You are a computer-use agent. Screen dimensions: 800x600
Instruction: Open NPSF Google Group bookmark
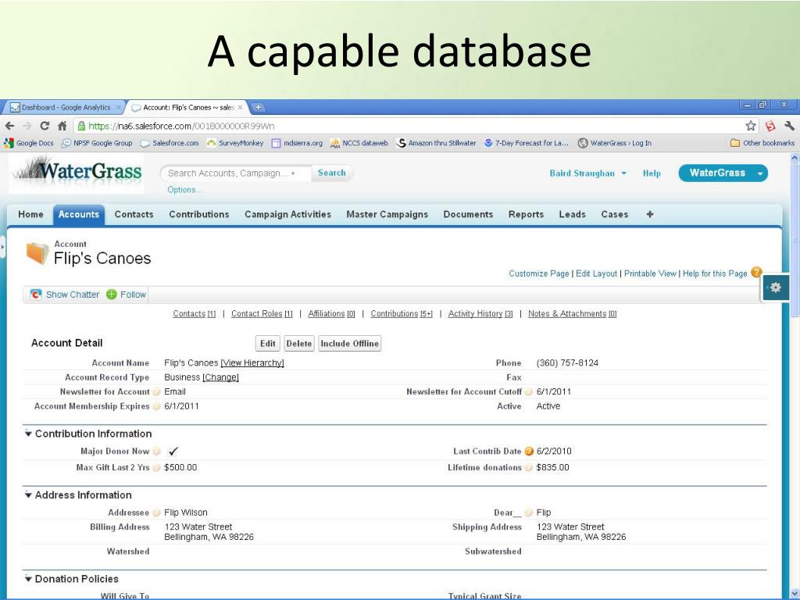[x=96, y=143]
